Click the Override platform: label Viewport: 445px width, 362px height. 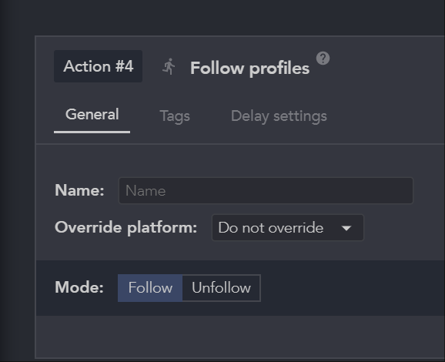click(125, 228)
